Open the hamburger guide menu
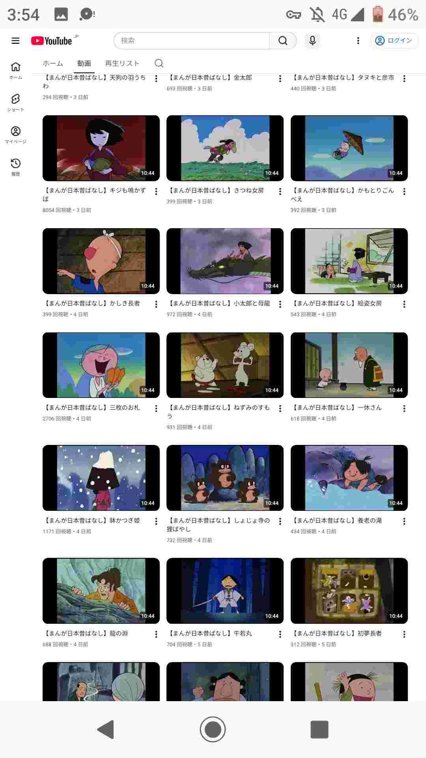Image resolution: width=426 pixels, height=758 pixels. click(15, 41)
